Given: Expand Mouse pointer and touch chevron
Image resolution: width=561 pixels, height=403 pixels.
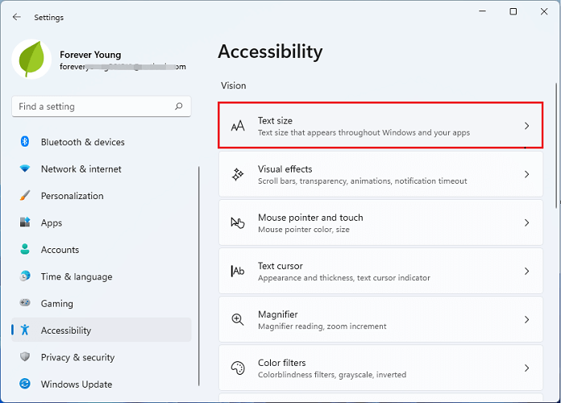Looking at the screenshot, I should click(526, 222).
